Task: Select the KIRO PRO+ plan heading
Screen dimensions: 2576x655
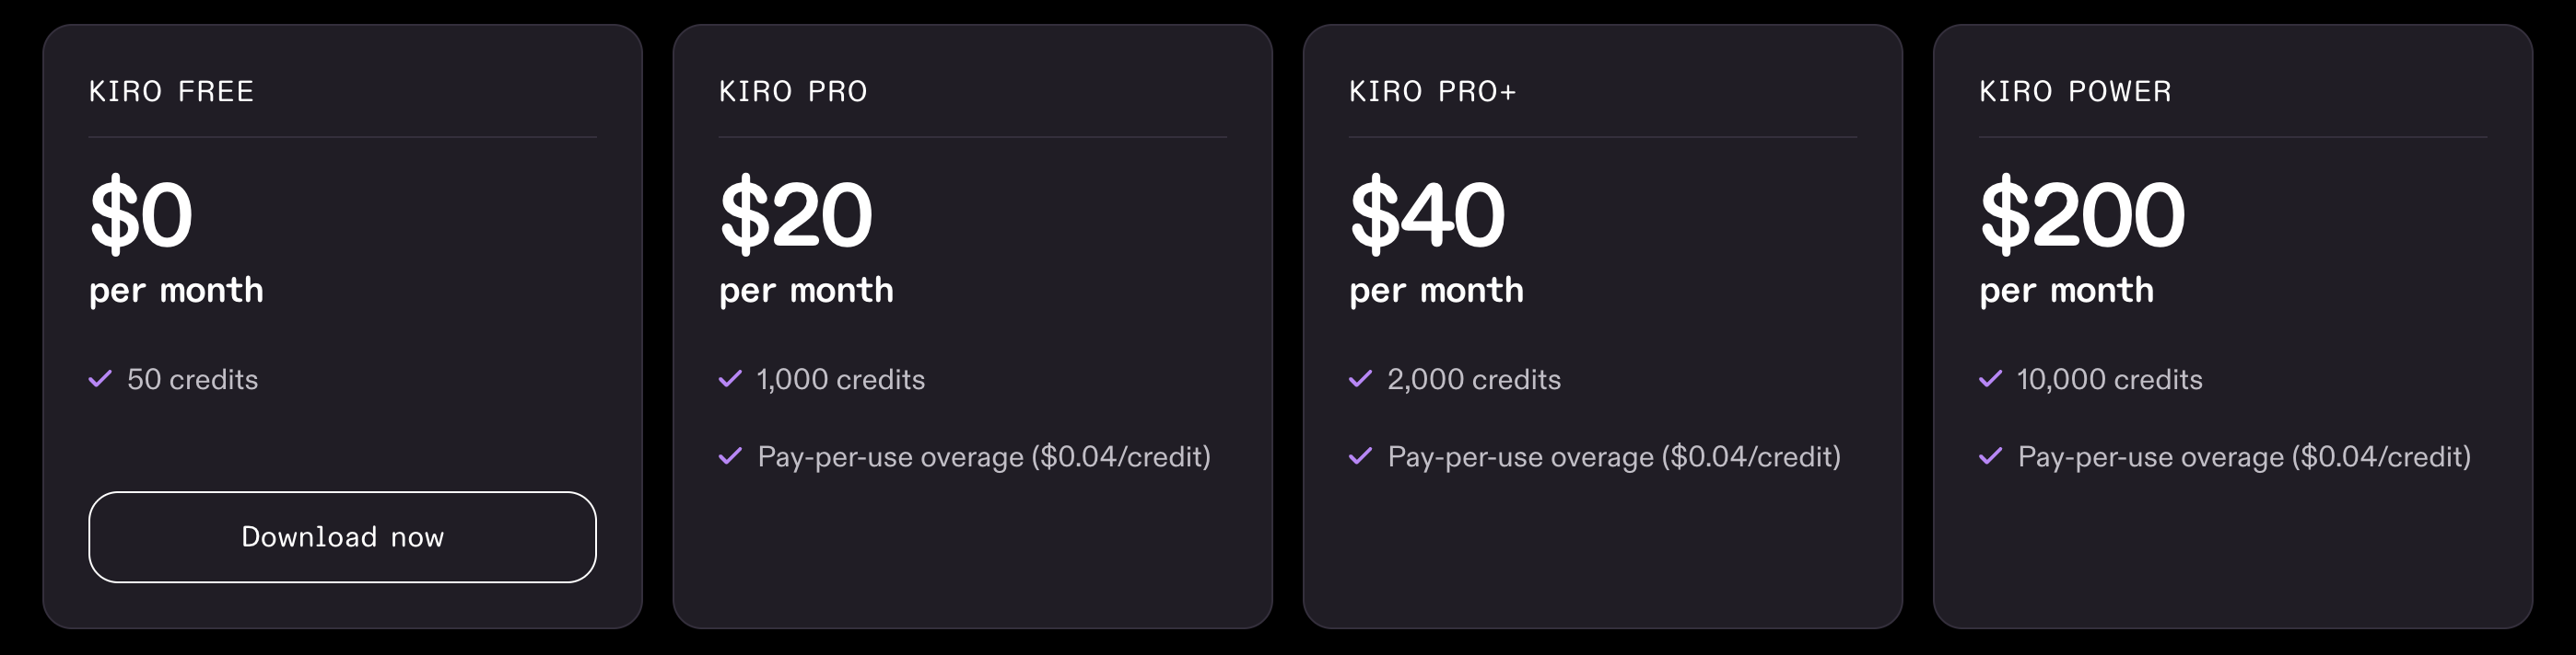Action: pyautogui.click(x=1432, y=92)
